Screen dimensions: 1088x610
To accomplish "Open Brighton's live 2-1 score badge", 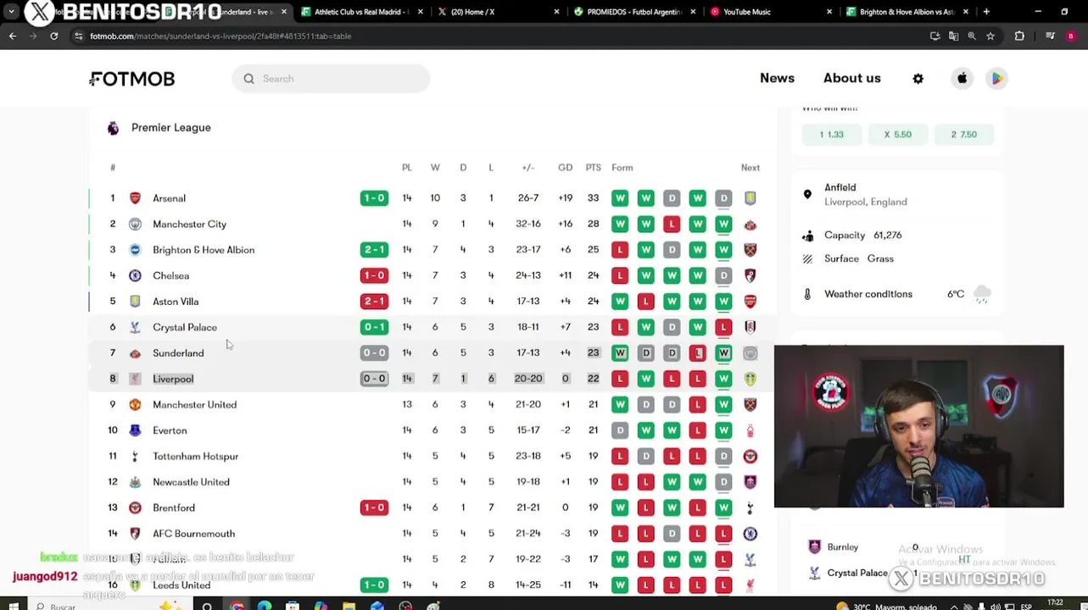I will [374, 250].
